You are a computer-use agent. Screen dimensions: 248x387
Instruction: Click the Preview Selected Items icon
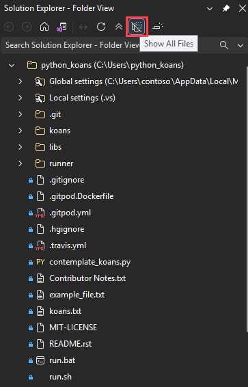(x=158, y=26)
